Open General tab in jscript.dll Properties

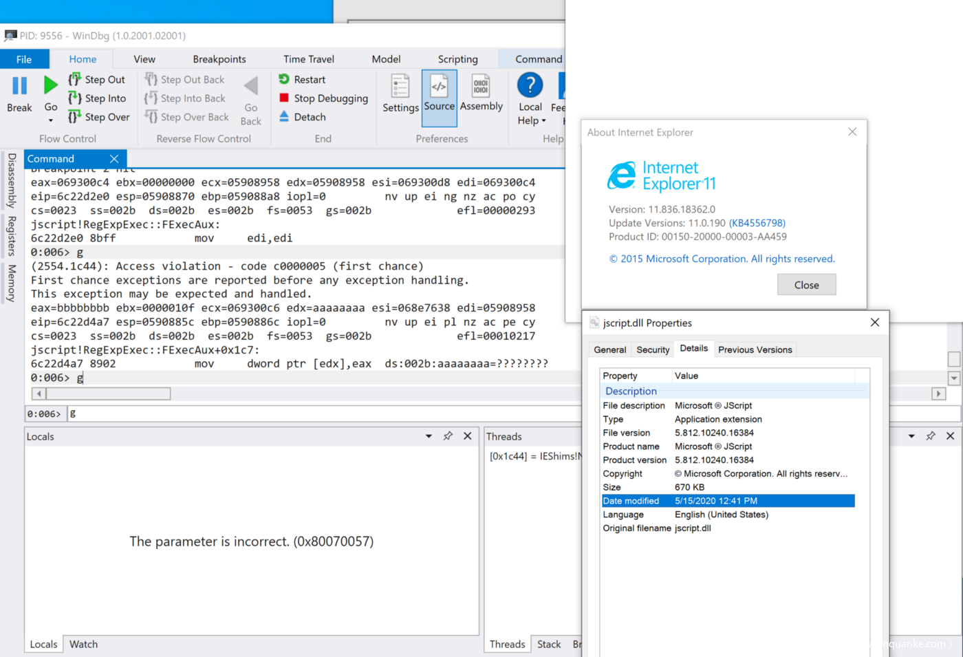[610, 349]
